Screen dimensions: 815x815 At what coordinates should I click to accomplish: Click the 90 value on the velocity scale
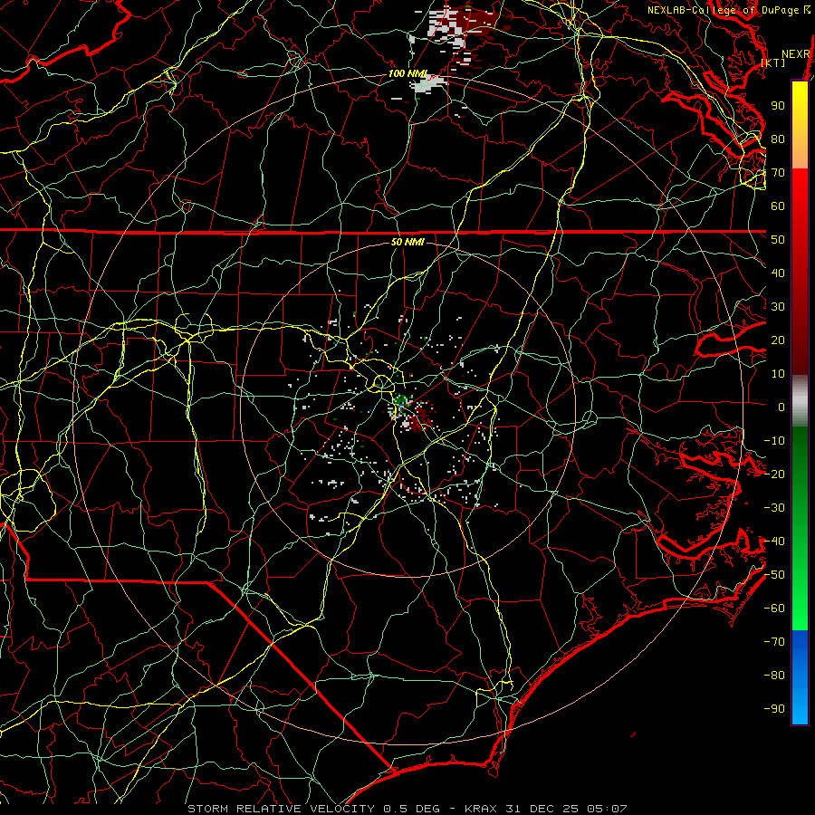(x=778, y=106)
